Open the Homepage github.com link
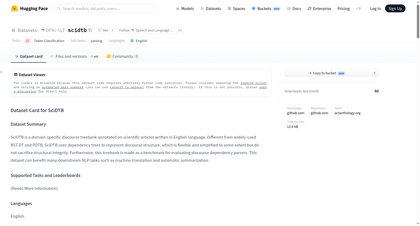 click(x=296, y=111)
